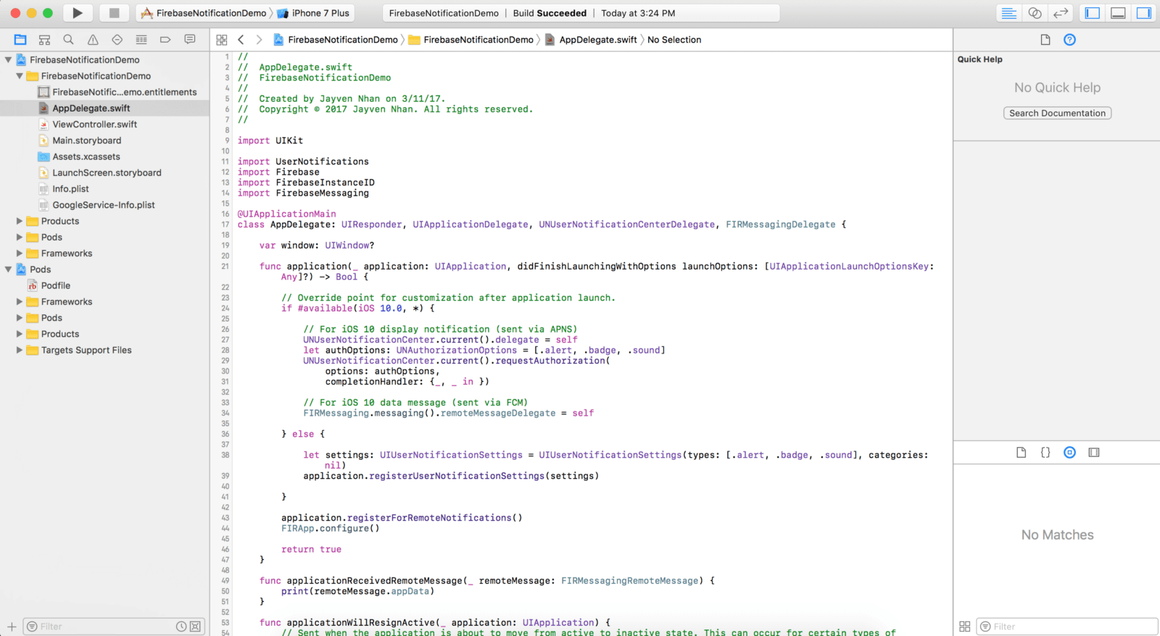Expand Products under FirebaseNotificationDemo project
Viewport: 1160px width, 636px height.
(x=20, y=221)
